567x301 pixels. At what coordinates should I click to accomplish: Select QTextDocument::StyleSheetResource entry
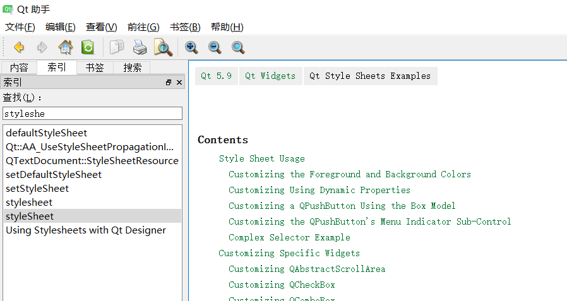point(93,161)
